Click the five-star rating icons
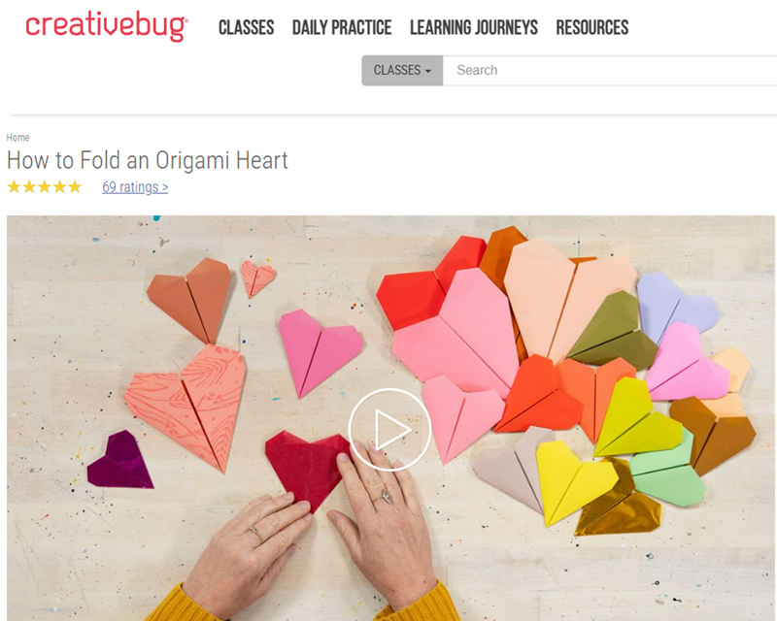Viewport: 777px width, 621px height. [45, 187]
